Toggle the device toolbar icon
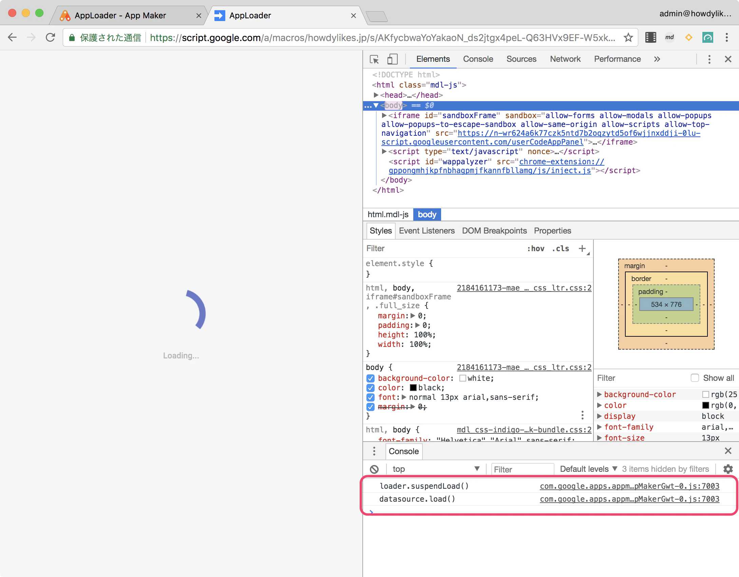This screenshot has width=739, height=577. tap(392, 59)
